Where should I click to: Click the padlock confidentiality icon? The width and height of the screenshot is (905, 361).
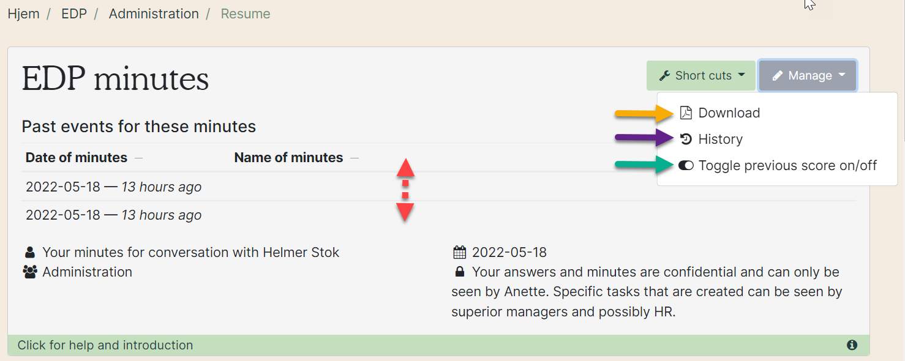[459, 272]
